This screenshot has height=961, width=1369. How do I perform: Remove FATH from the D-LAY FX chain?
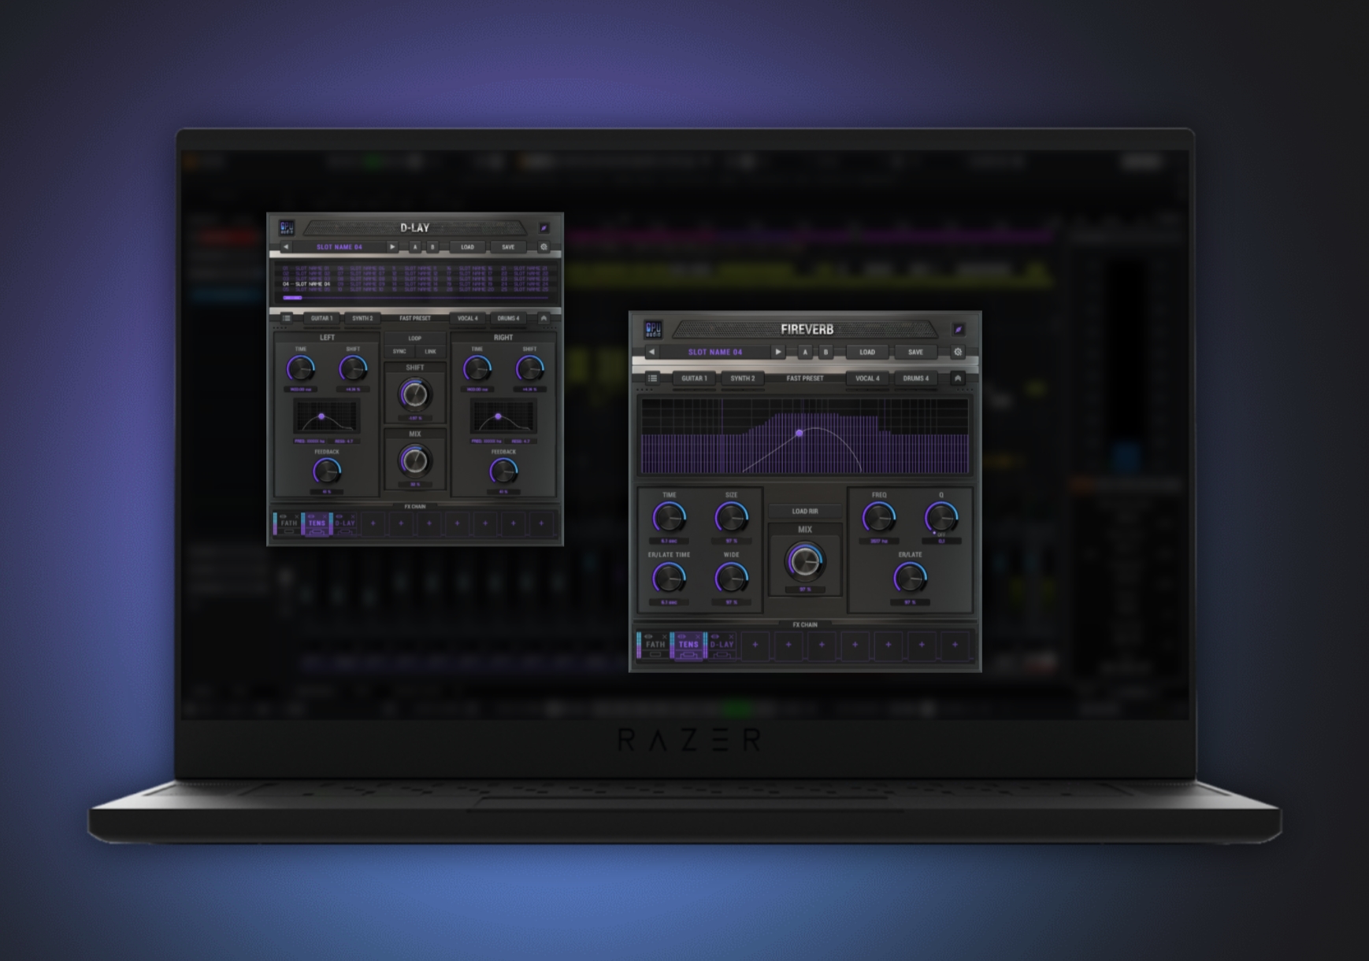tap(296, 516)
